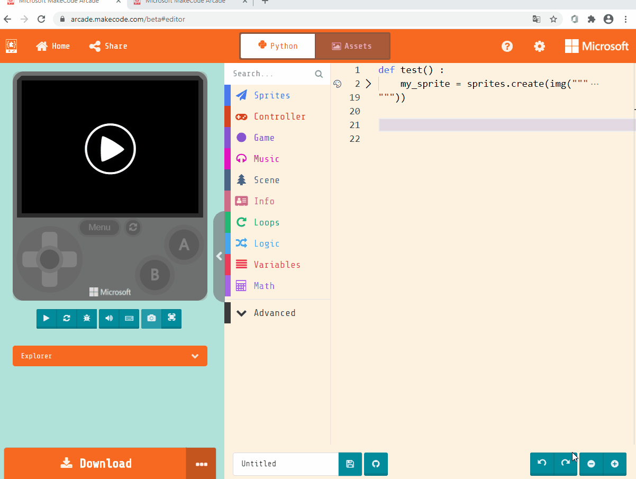
Task: Open the Help menu question icon
Action: tap(507, 46)
